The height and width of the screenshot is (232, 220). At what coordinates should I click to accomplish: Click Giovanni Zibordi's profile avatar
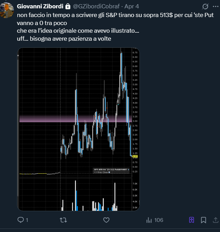click(8, 9)
